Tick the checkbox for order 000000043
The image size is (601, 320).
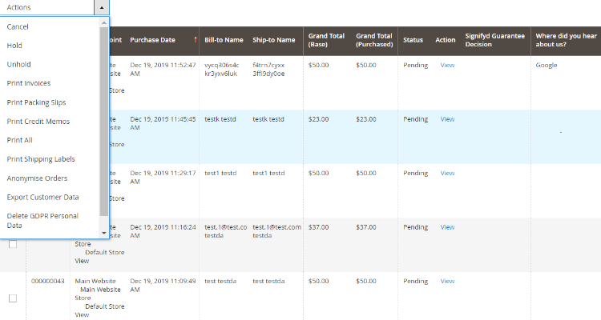[13, 298]
